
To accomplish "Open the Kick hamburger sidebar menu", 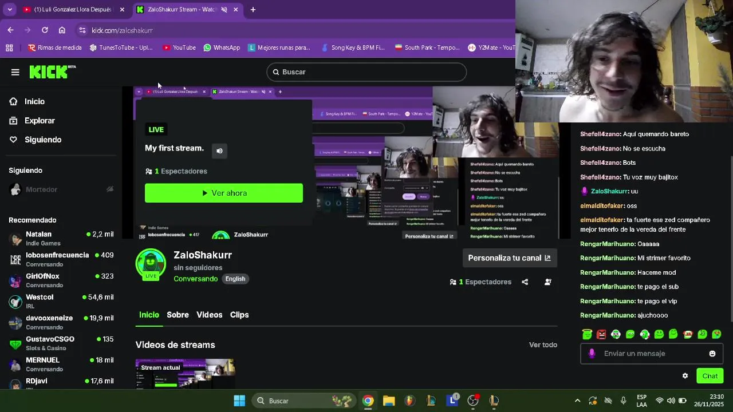I will [x=15, y=72].
